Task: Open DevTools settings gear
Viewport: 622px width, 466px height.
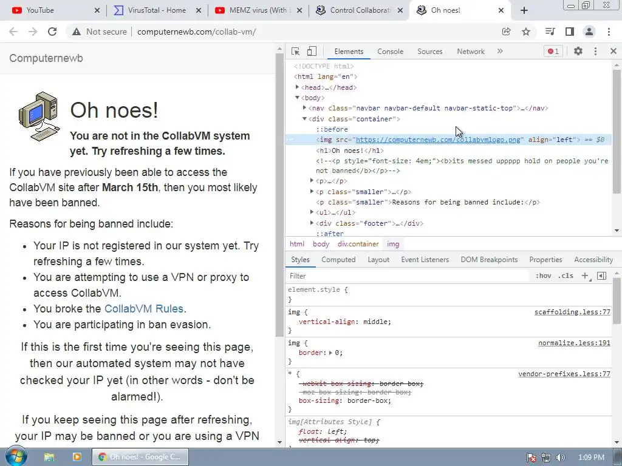Action: 578,51
